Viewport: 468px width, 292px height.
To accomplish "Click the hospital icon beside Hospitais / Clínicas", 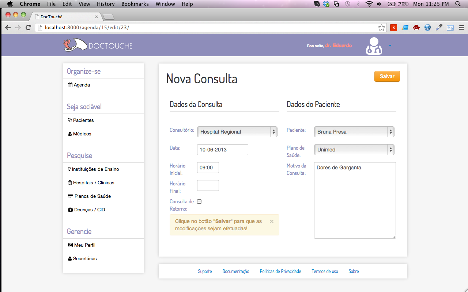I will pos(70,182).
